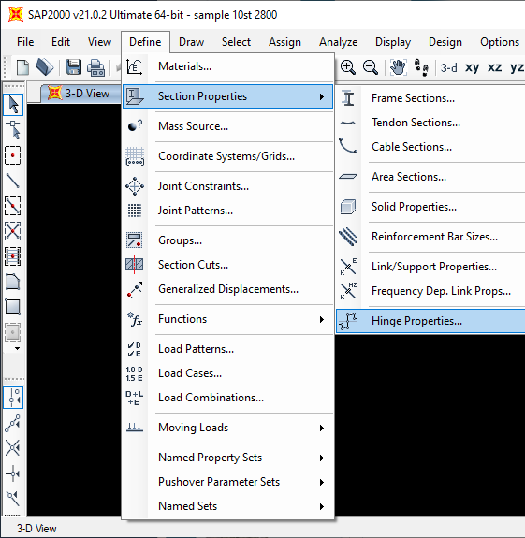The width and height of the screenshot is (525, 538).
Task: Switch to xy plane view
Action: pos(473,67)
